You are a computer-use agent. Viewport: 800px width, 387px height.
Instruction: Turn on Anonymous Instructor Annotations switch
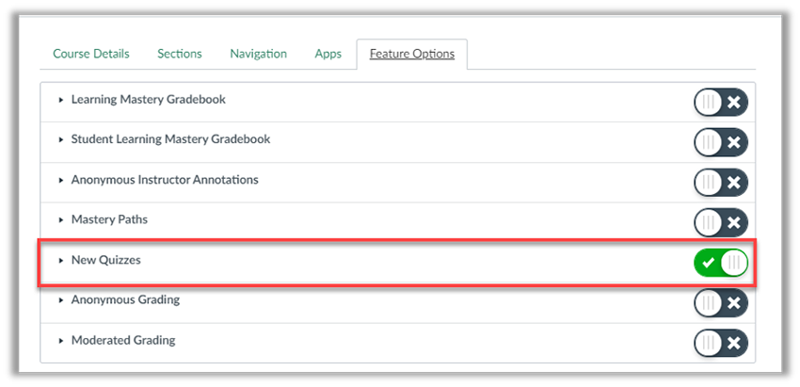coord(721,182)
